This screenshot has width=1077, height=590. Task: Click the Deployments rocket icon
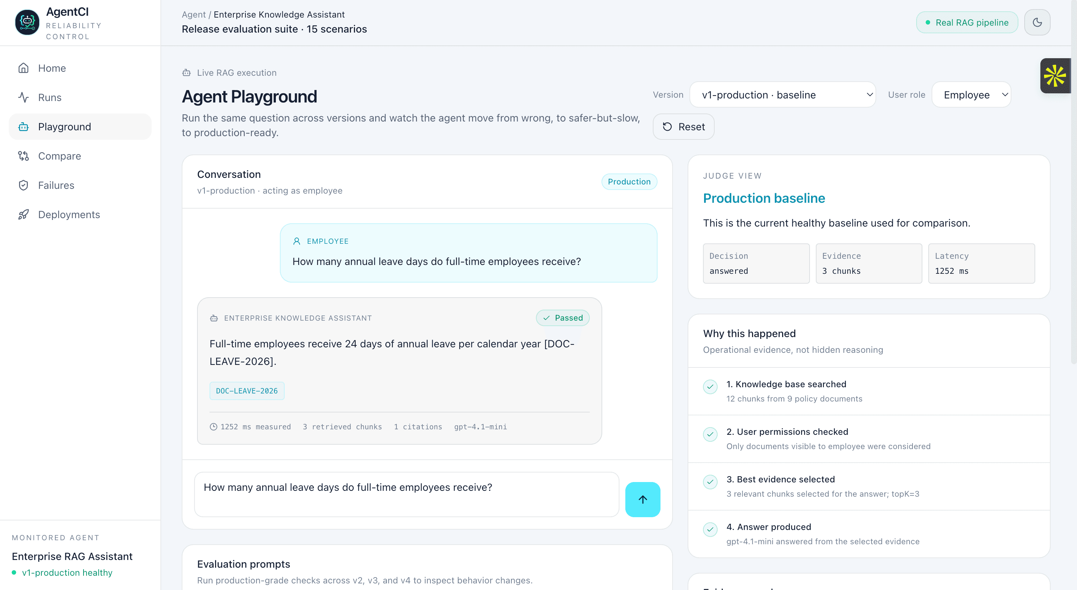(x=23, y=214)
